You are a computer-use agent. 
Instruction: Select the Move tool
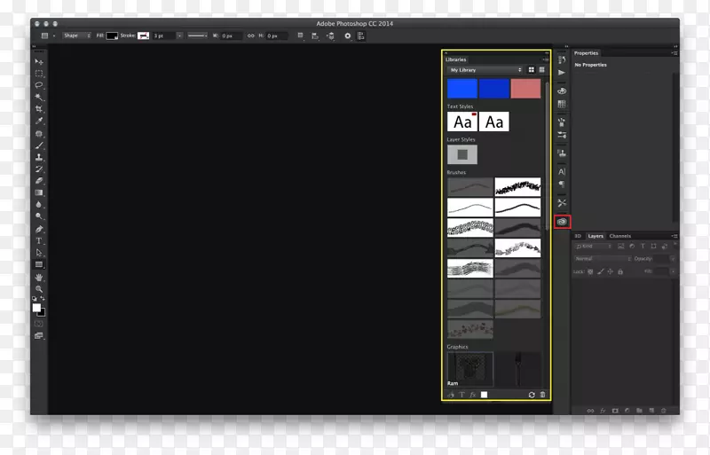point(39,61)
